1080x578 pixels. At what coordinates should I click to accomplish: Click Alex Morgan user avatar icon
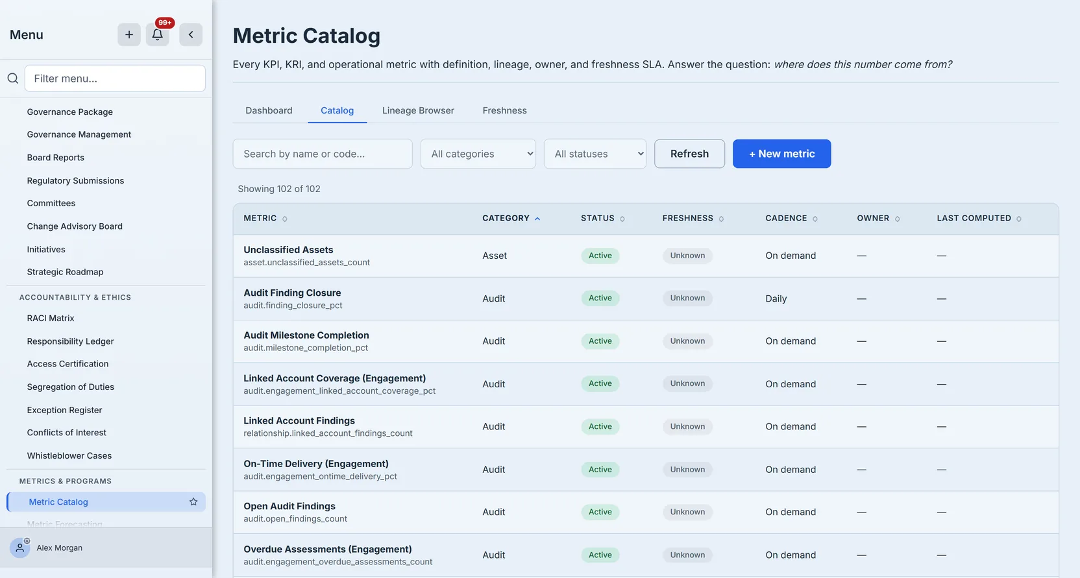pos(20,548)
